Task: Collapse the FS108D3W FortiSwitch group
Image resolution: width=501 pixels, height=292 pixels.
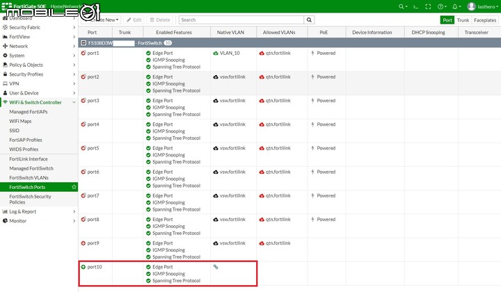Action: (83, 43)
